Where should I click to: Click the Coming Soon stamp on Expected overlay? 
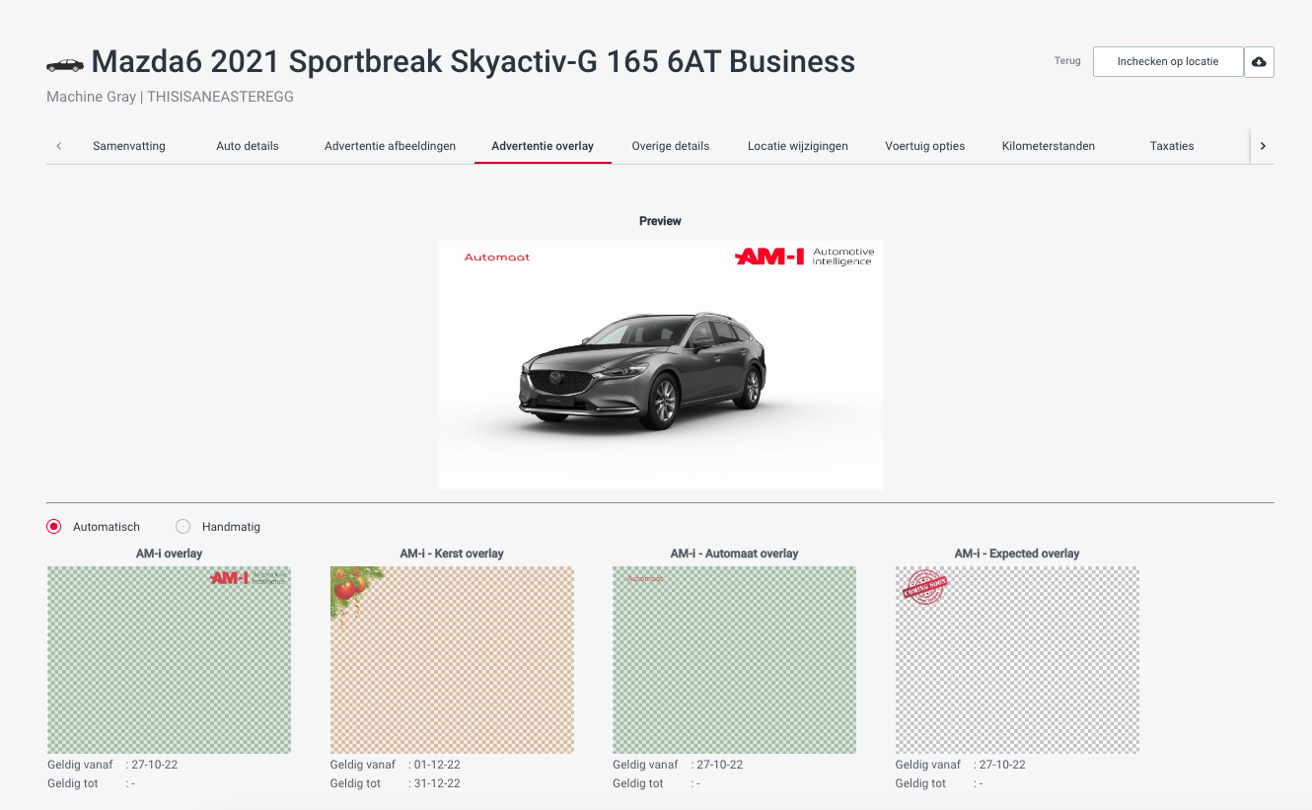(x=925, y=586)
